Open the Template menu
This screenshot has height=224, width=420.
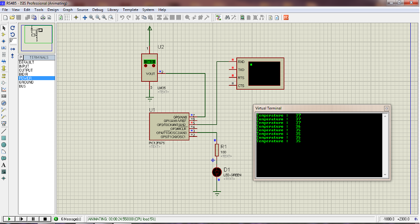pyautogui.click(x=131, y=10)
